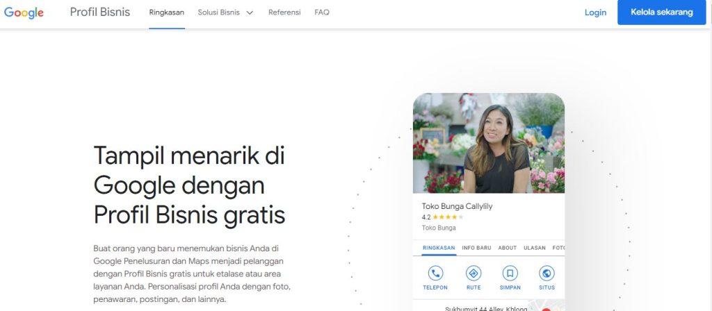
Task: Open the FAQ page
Action: click(322, 12)
